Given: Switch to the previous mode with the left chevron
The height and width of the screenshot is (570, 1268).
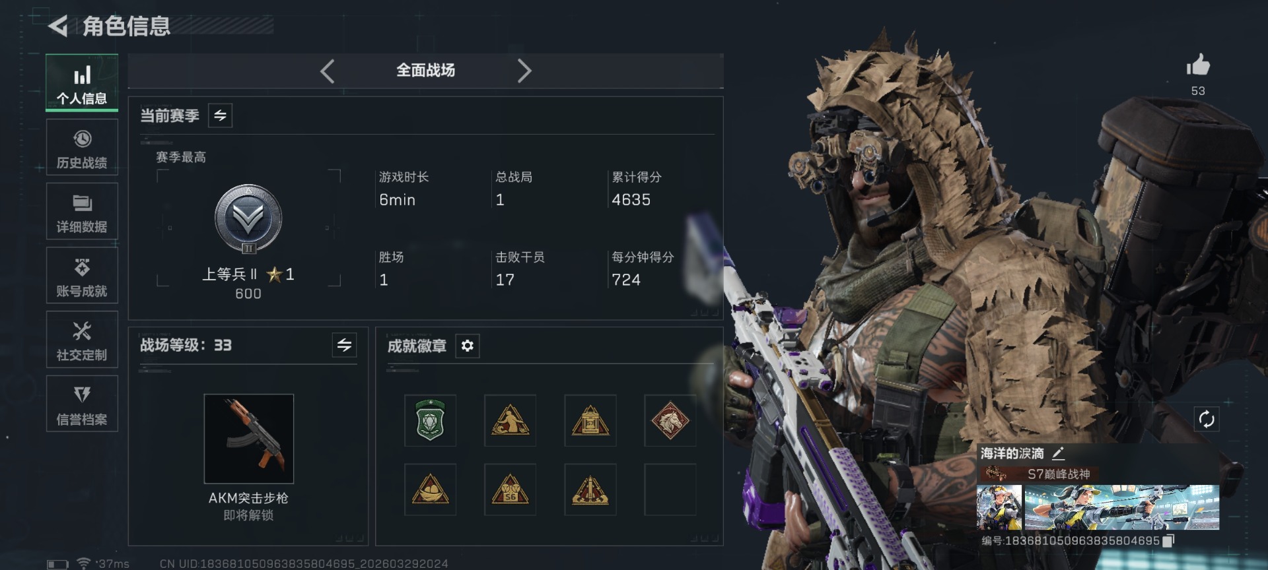Looking at the screenshot, I should 328,71.
